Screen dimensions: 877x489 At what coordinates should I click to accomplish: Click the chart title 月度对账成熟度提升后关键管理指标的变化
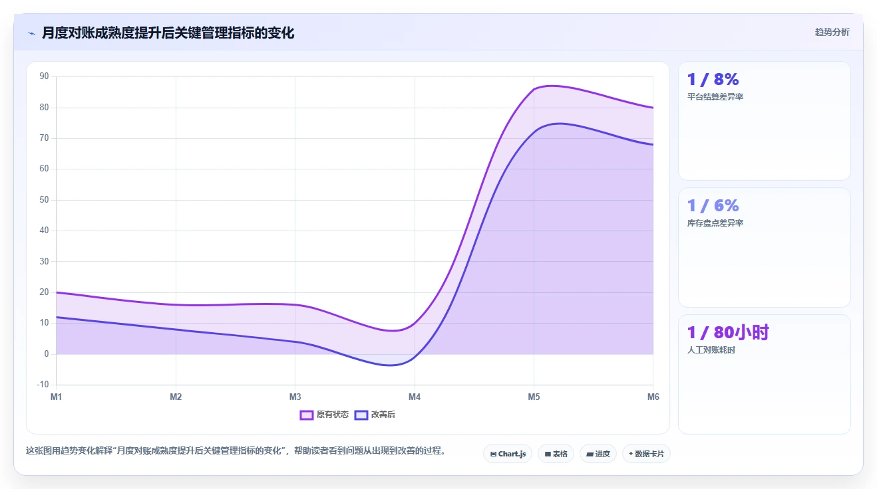168,33
